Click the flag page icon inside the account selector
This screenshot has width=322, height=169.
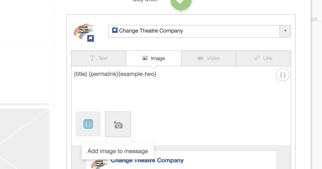point(115,30)
